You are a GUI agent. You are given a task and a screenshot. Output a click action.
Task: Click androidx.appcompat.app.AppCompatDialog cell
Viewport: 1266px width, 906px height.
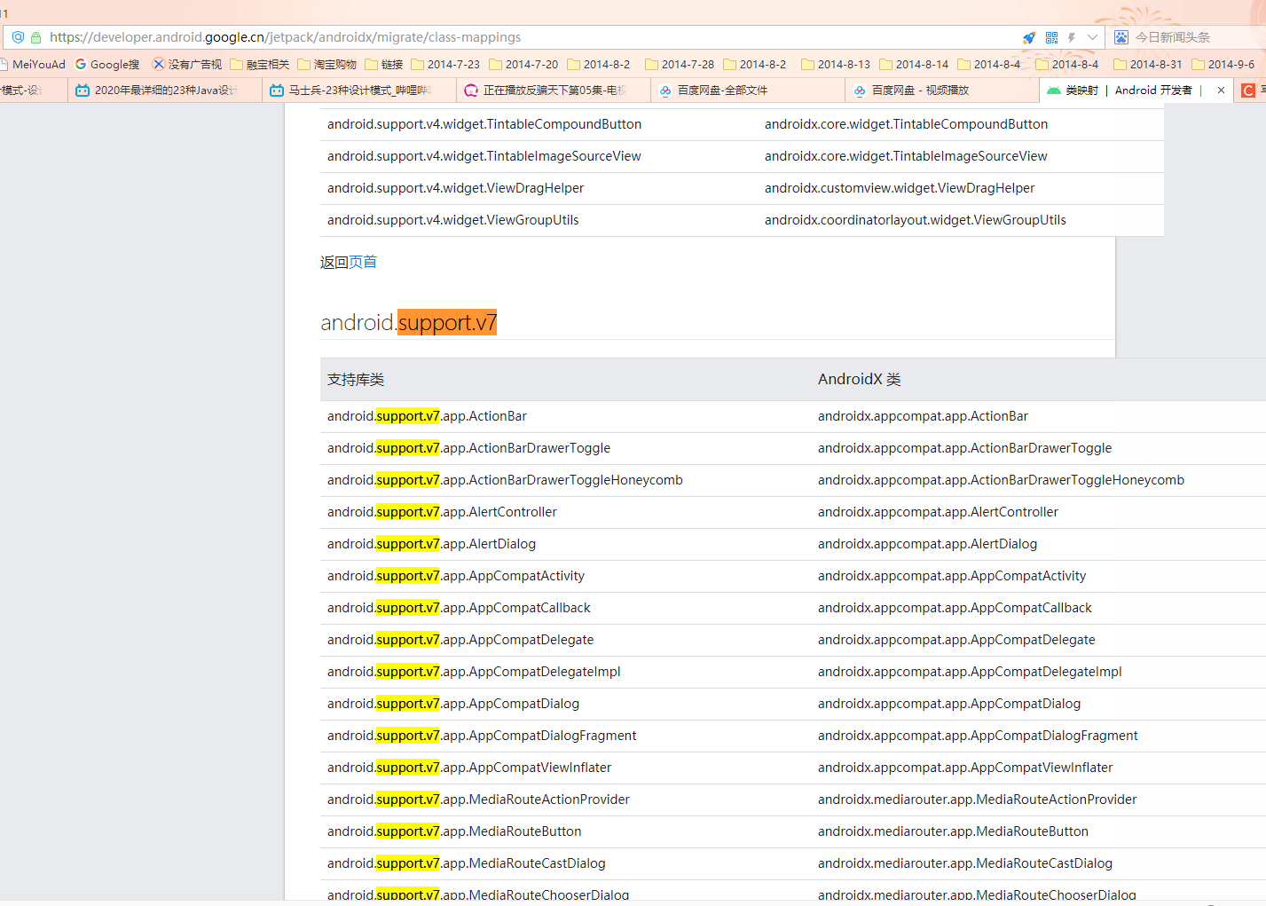click(949, 704)
